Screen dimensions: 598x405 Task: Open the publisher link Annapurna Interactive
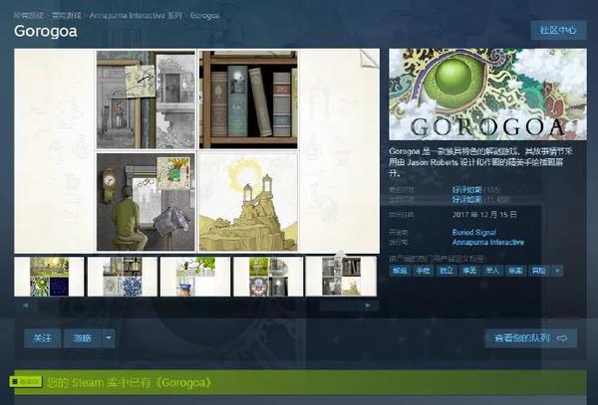tap(487, 242)
